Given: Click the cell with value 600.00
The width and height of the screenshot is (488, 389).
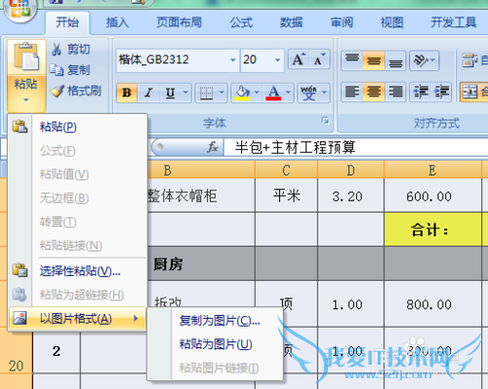Looking at the screenshot, I should pos(432,196).
